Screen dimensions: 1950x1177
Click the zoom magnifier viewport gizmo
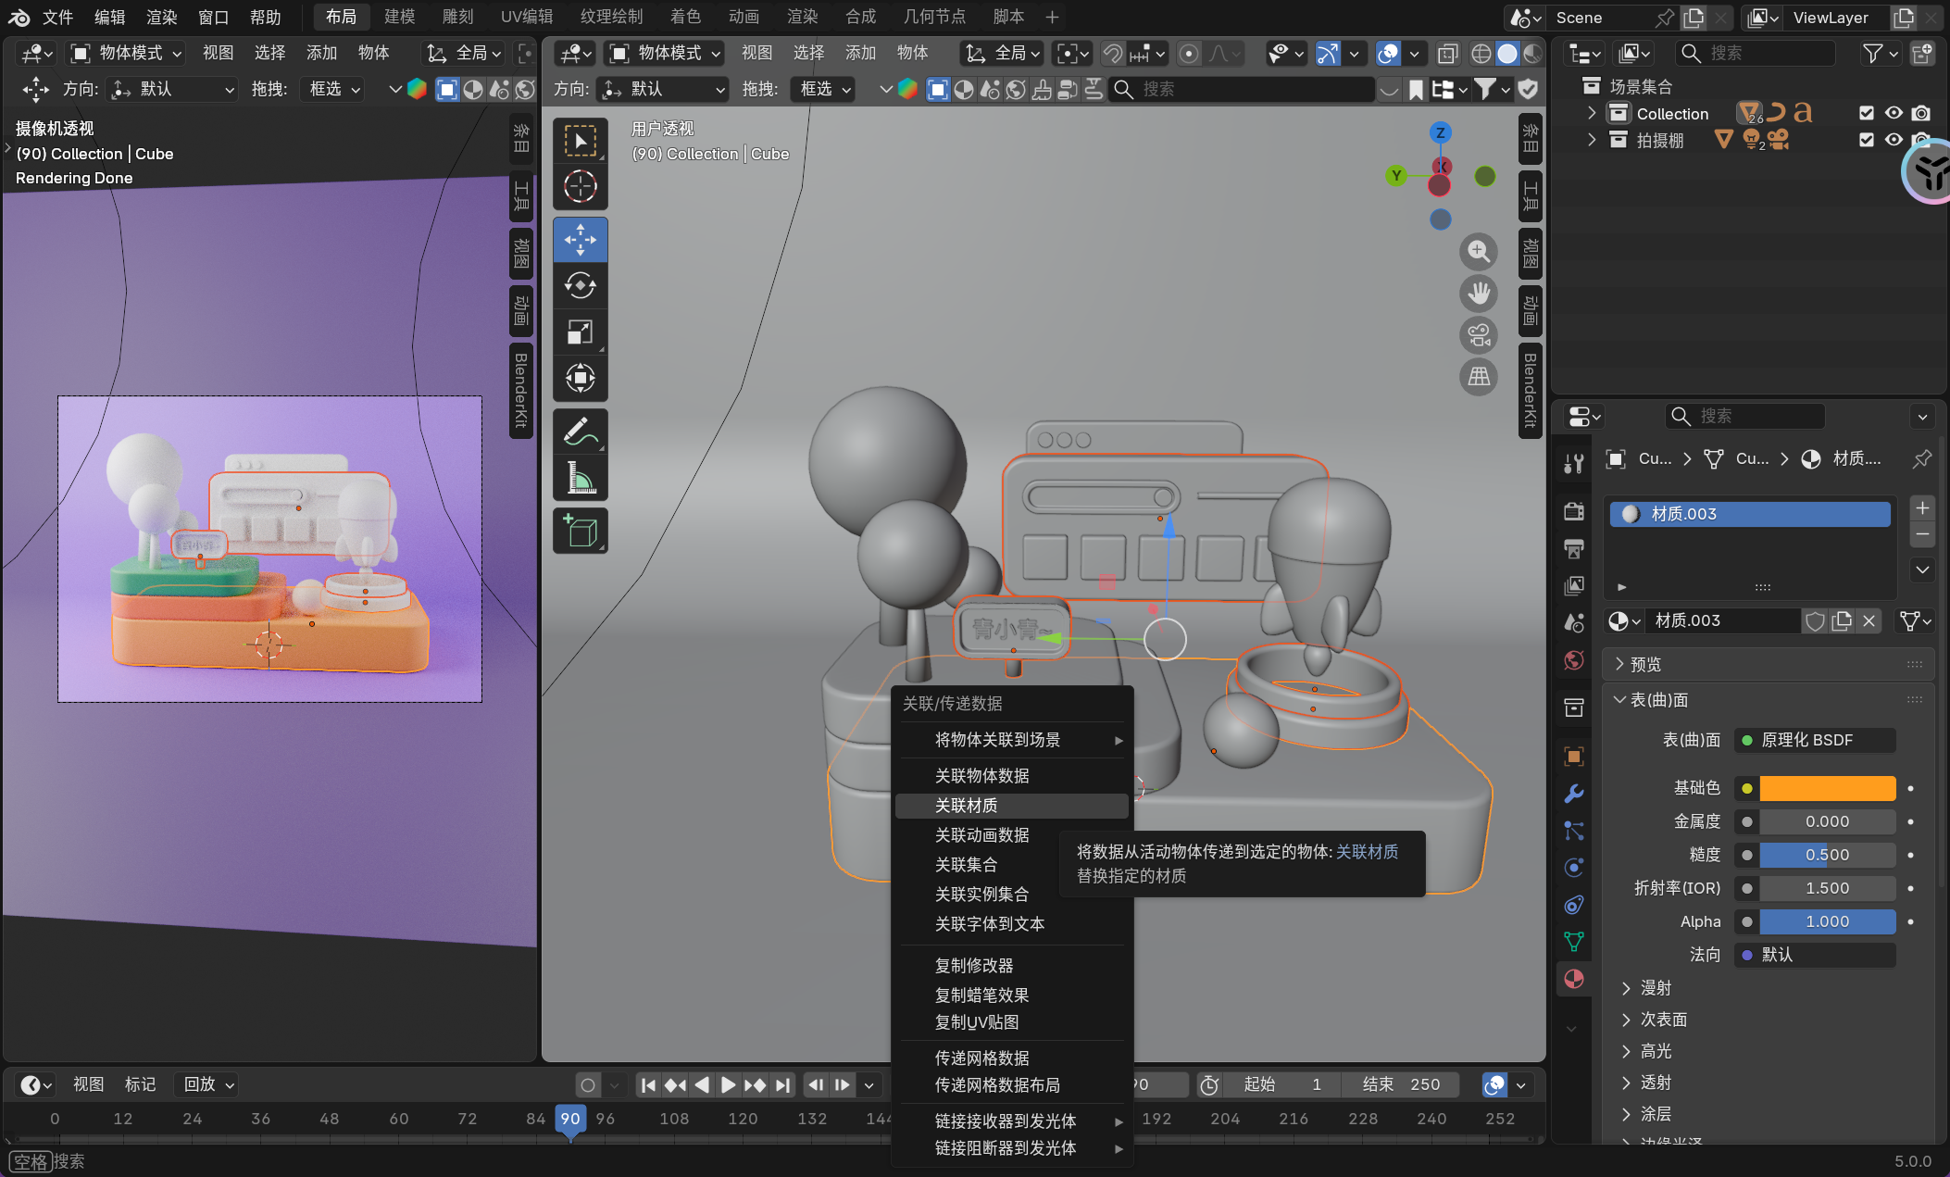[x=1479, y=252]
